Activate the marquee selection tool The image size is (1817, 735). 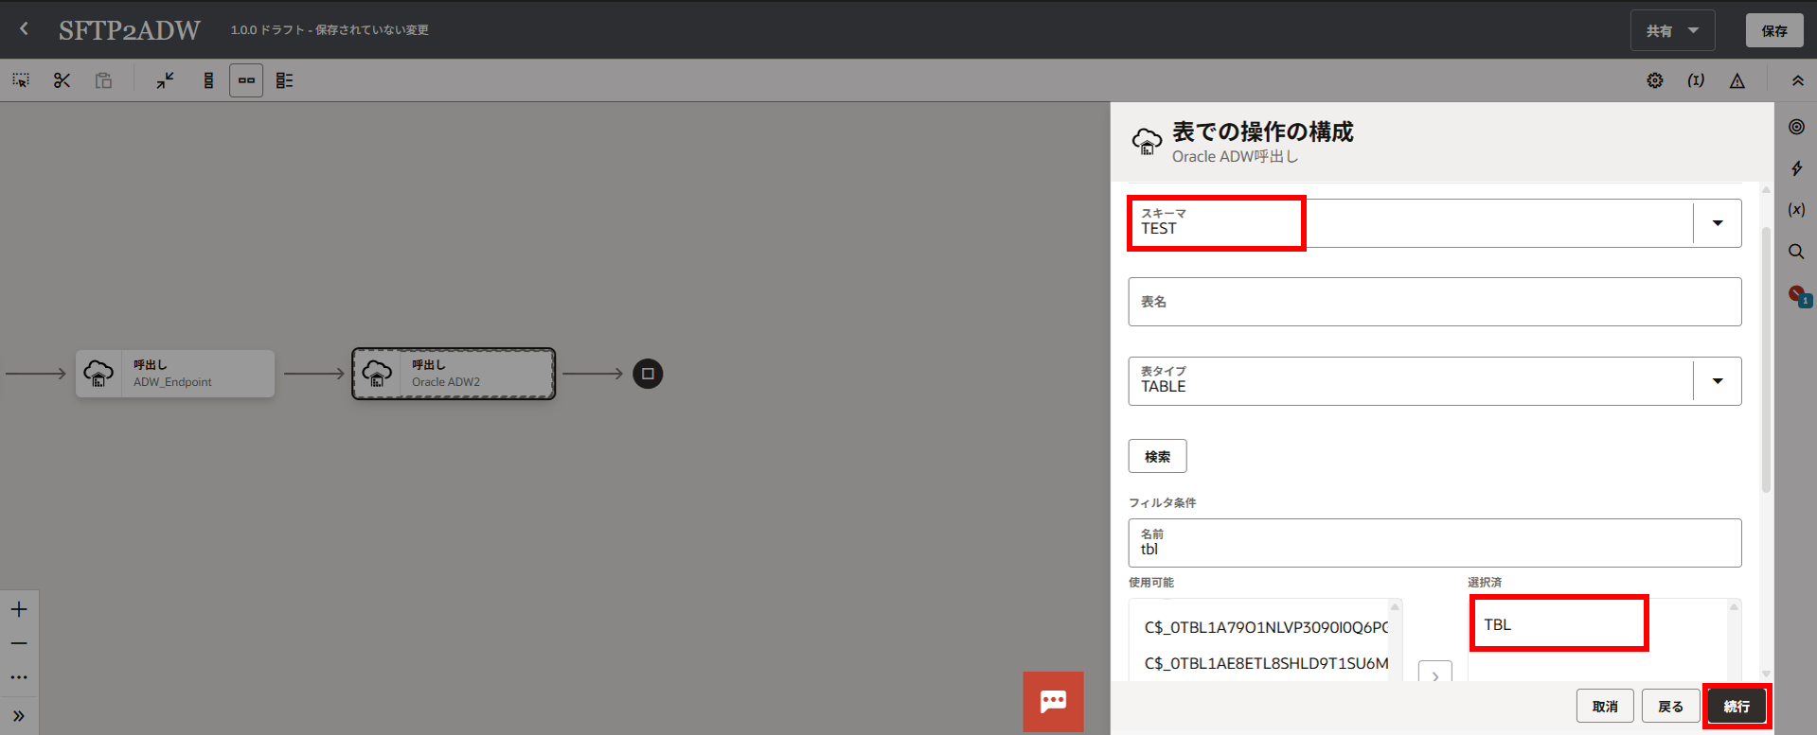(x=21, y=80)
